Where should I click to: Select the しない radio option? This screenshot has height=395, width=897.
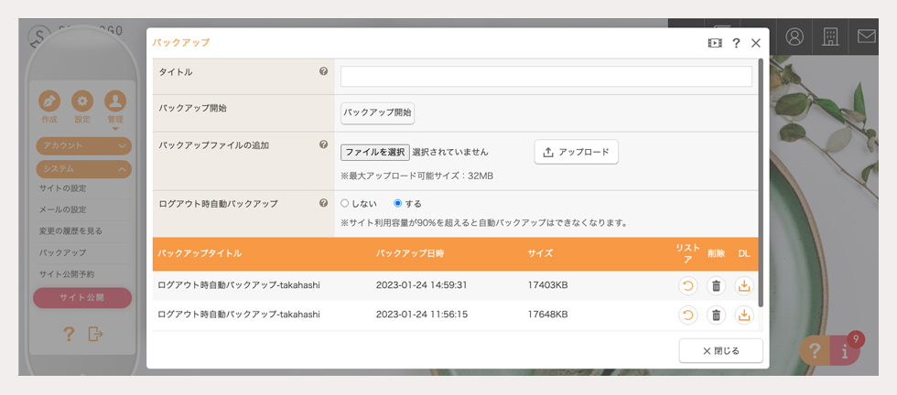344,204
